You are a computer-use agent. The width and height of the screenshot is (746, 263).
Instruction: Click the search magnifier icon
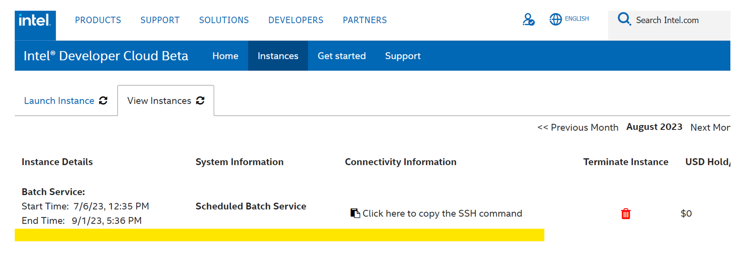(x=624, y=19)
